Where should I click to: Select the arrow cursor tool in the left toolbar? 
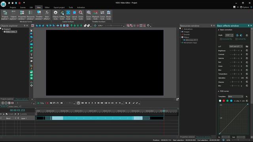pos(32,31)
